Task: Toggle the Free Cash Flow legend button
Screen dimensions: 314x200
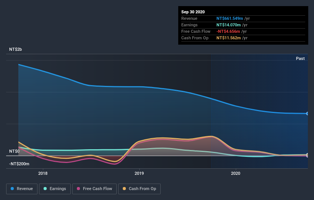Action: point(94,189)
